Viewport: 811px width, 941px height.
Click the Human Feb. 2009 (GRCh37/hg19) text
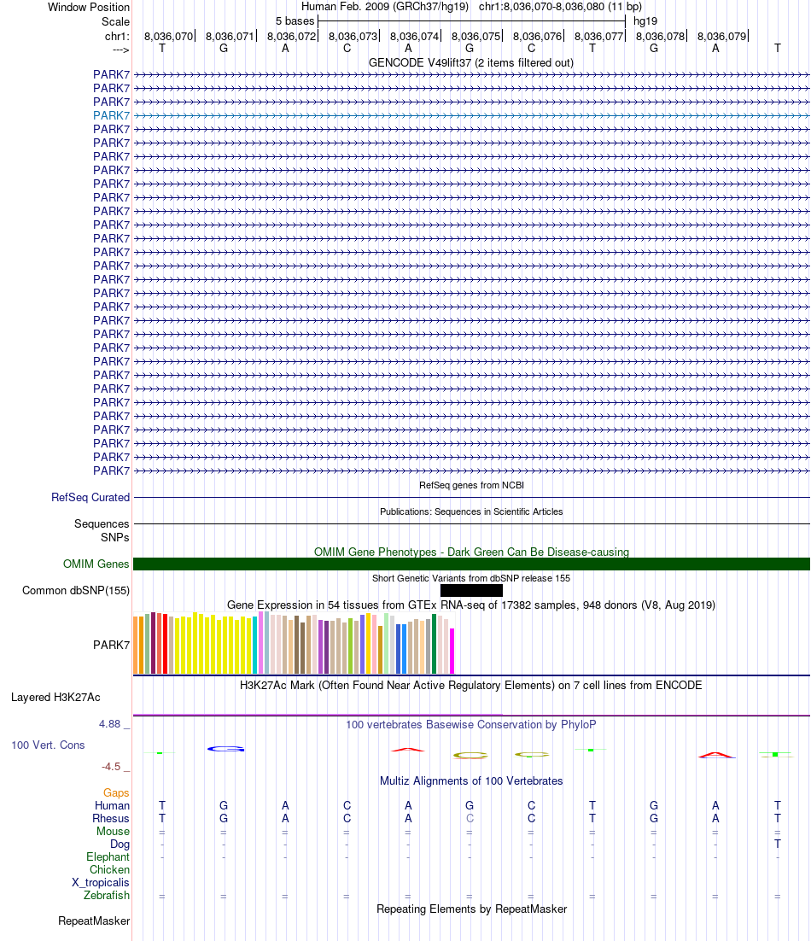(384, 7)
